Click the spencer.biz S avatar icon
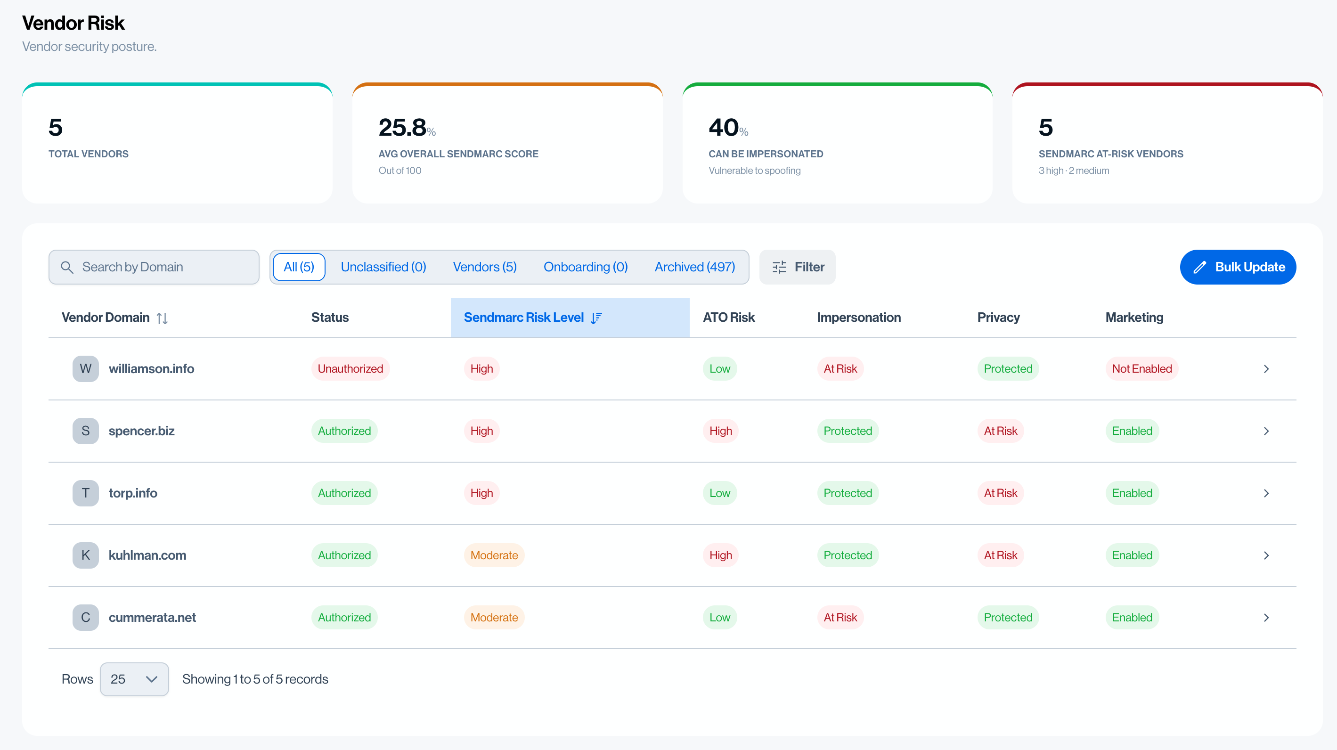The image size is (1337, 750). (86, 431)
